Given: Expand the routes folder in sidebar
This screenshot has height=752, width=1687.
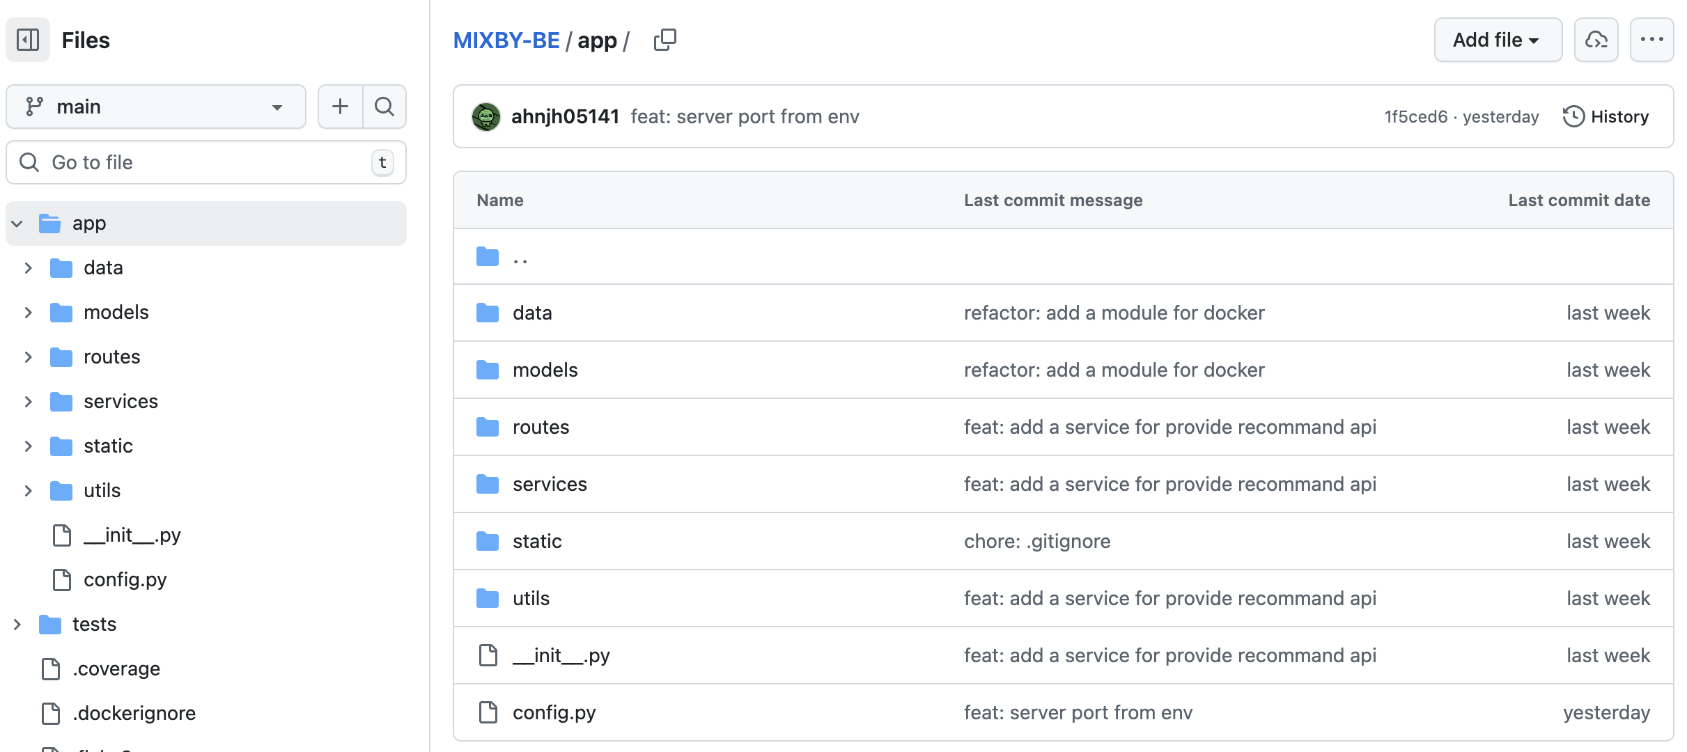Looking at the screenshot, I should tap(29, 357).
